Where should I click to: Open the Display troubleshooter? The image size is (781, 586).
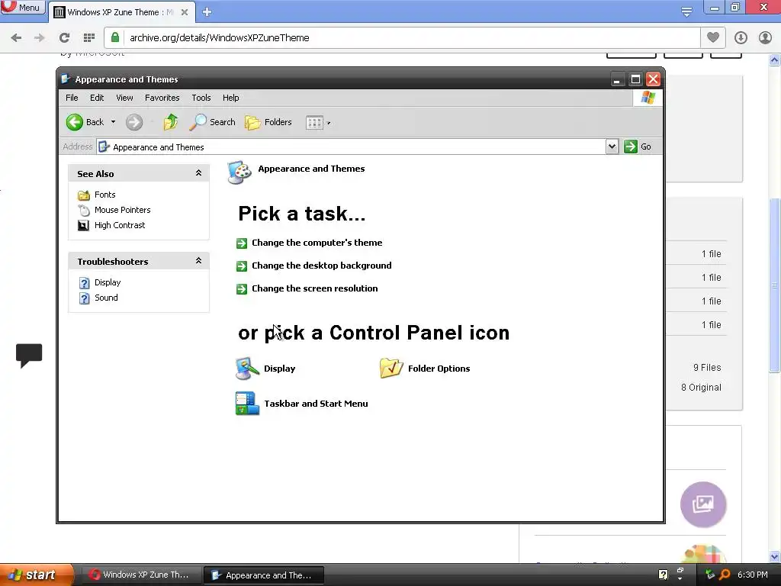108,282
